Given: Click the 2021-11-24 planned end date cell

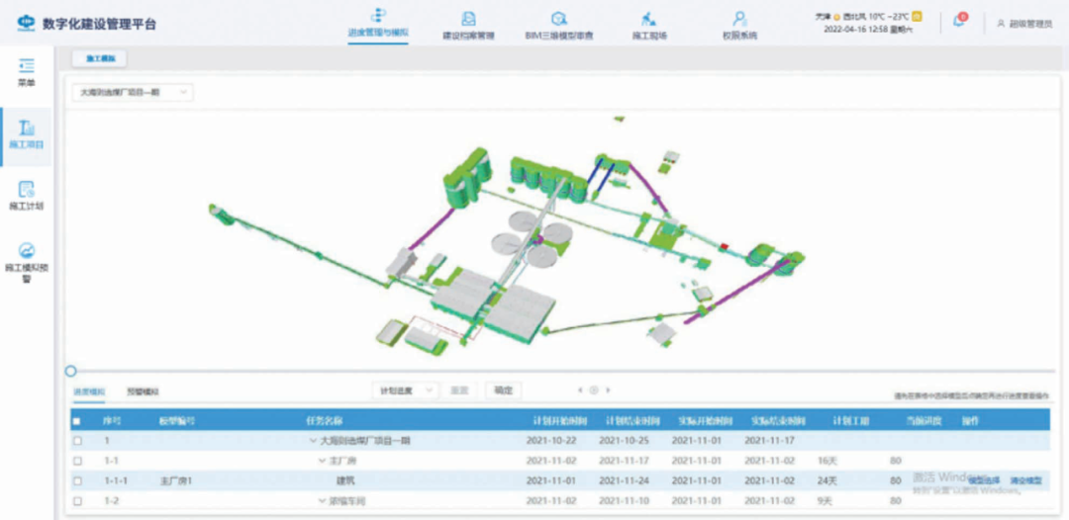Looking at the screenshot, I should click(x=625, y=480).
